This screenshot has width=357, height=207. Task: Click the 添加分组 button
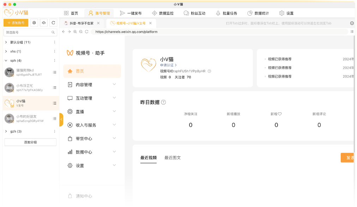pyautogui.click(x=30, y=142)
